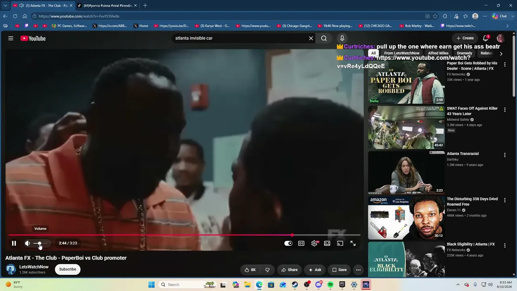Show more bookmarks with overflow chevron

(x=508, y=26)
